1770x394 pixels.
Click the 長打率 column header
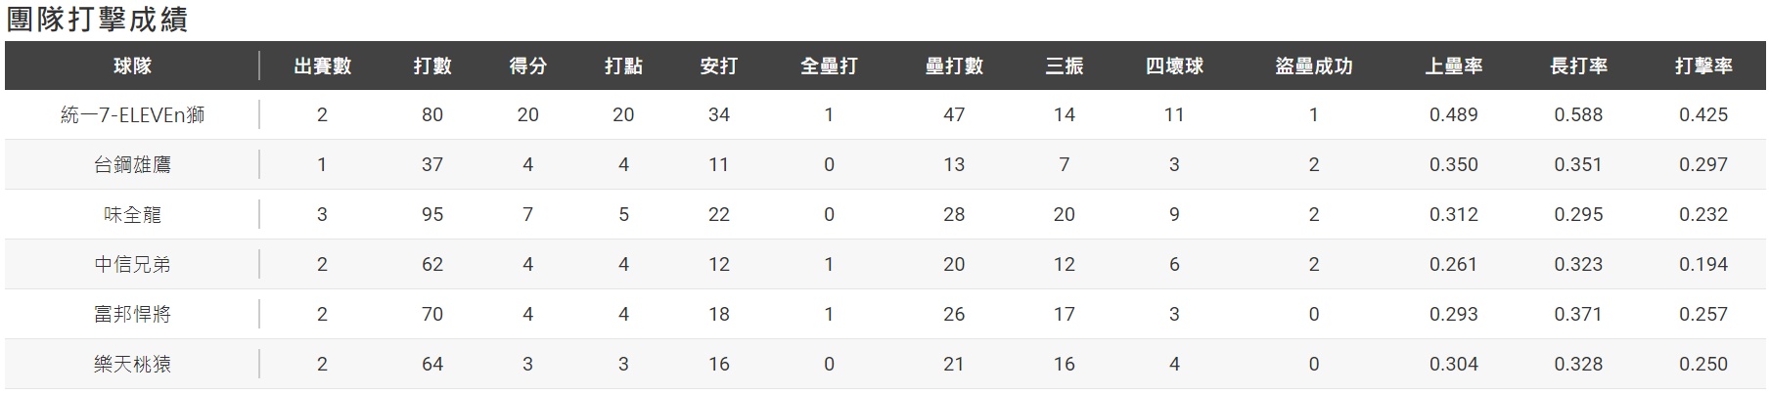coord(1578,66)
